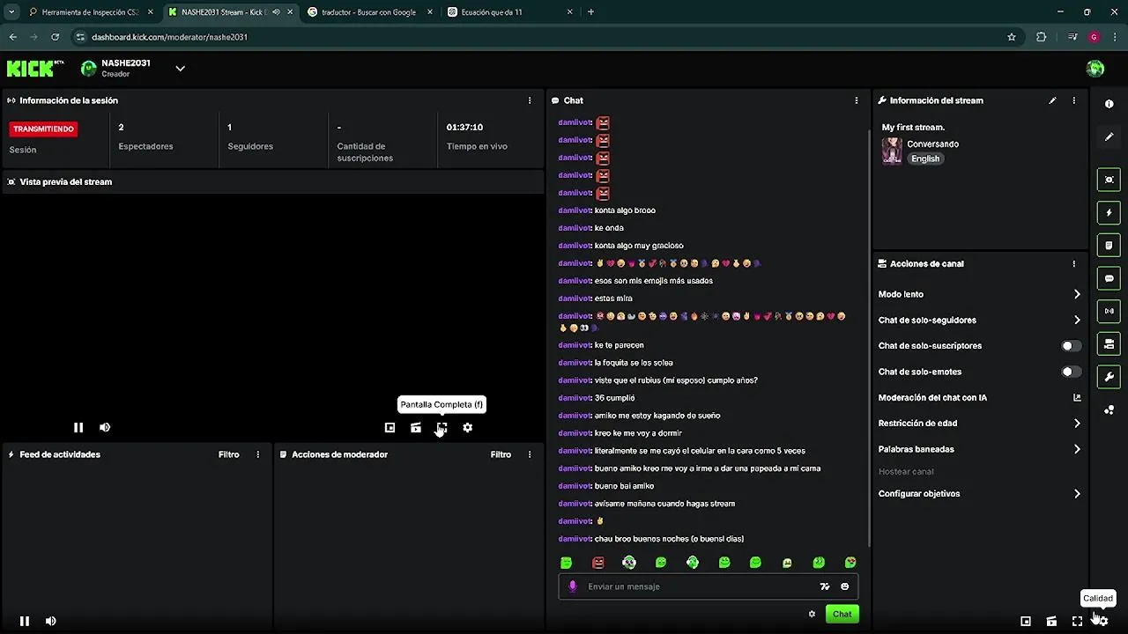Toggle wrench stream info widget in sidebar
This screenshot has width=1128, height=634.
(x=1109, y=377)
